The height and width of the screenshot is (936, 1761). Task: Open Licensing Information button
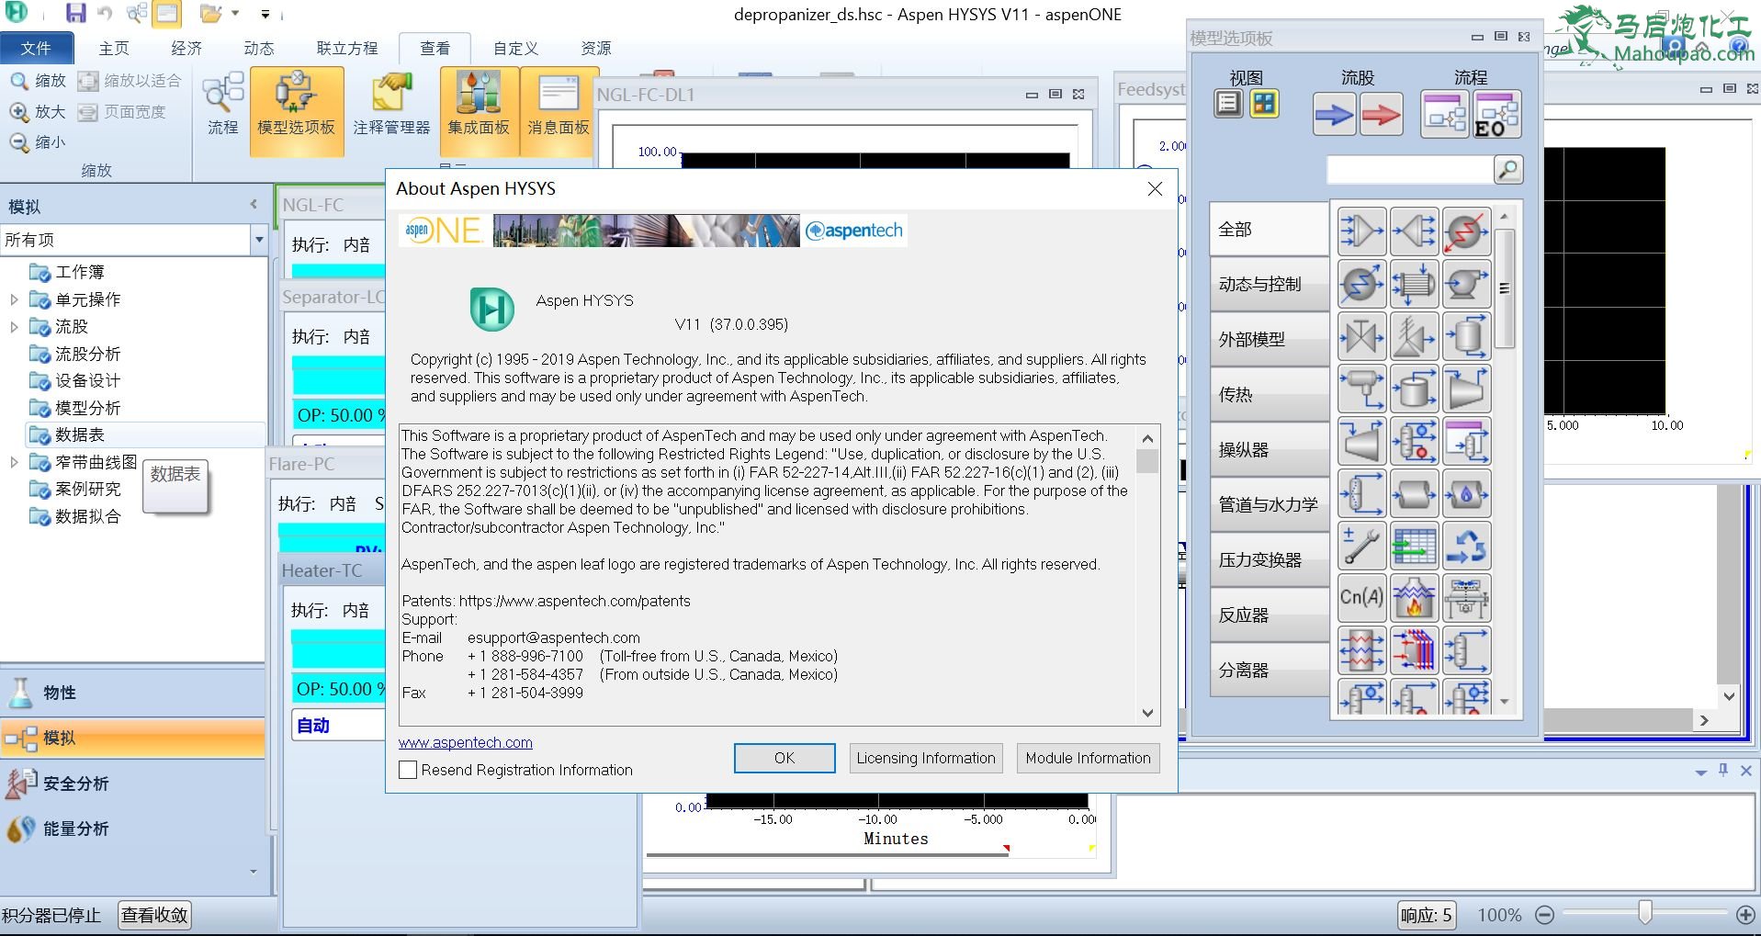click(926, 758)
